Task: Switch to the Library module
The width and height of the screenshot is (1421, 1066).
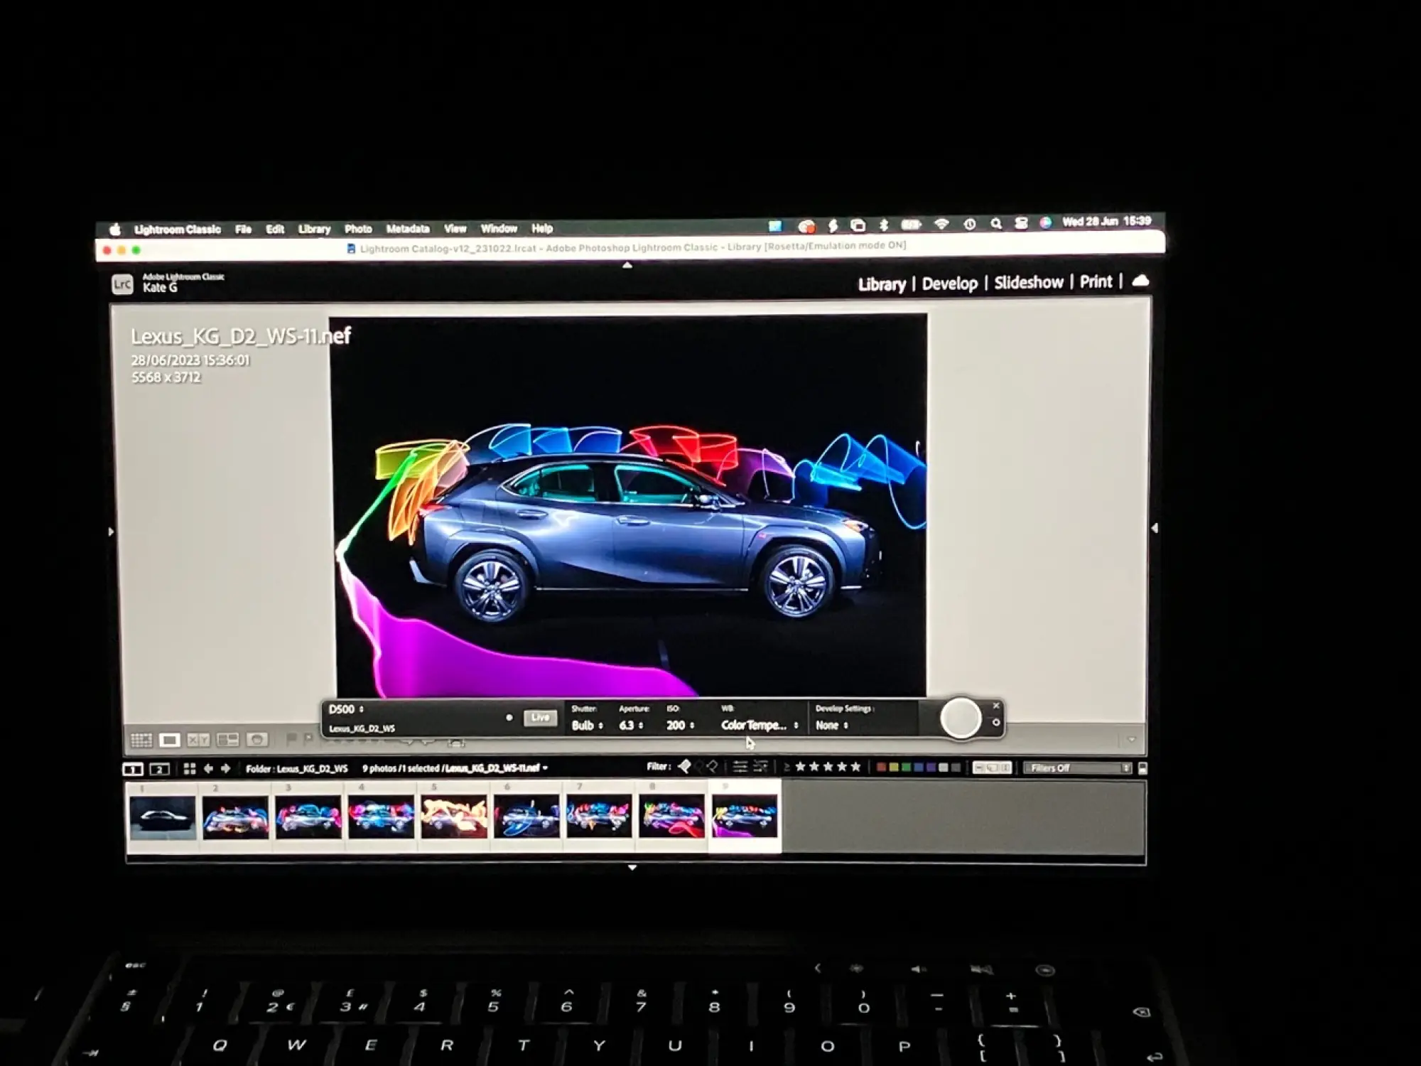Action: coord(882,284)
